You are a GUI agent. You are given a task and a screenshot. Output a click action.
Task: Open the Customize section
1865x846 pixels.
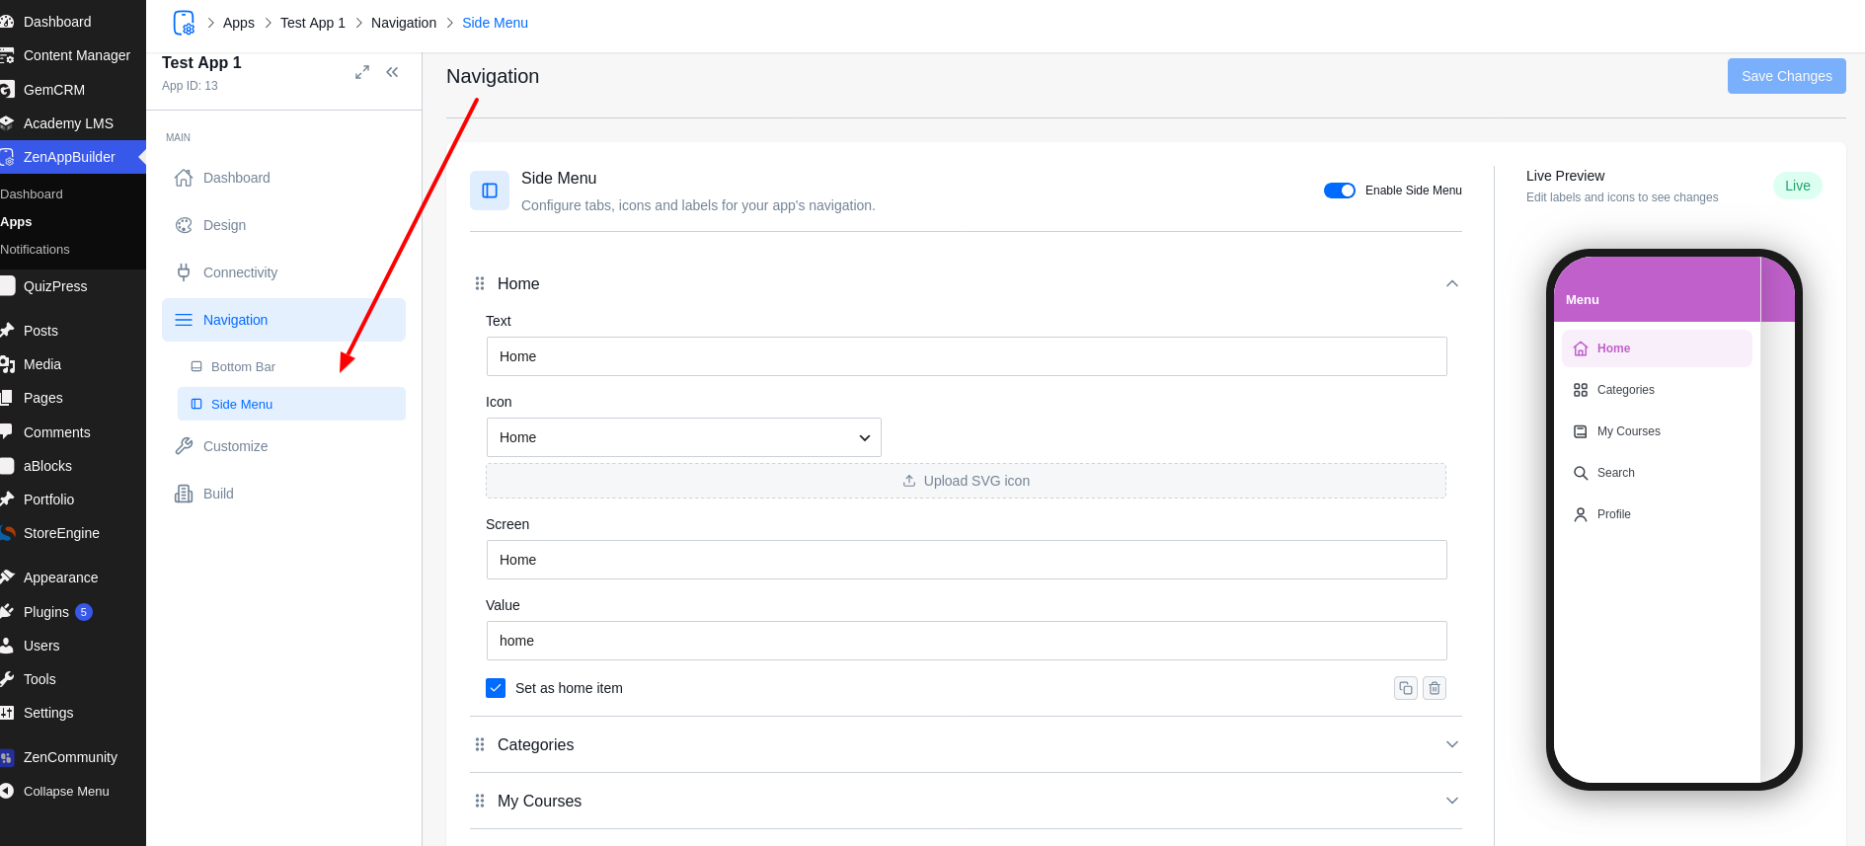[283, 446]
